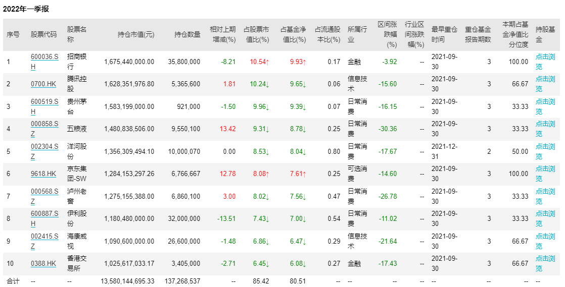Open stock code link 600036.SH
The height and width of the screenshot is (287, 565).
click(x=44, y=62)
